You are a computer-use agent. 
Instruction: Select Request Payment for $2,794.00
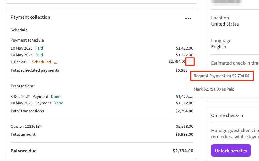[221, 76]
